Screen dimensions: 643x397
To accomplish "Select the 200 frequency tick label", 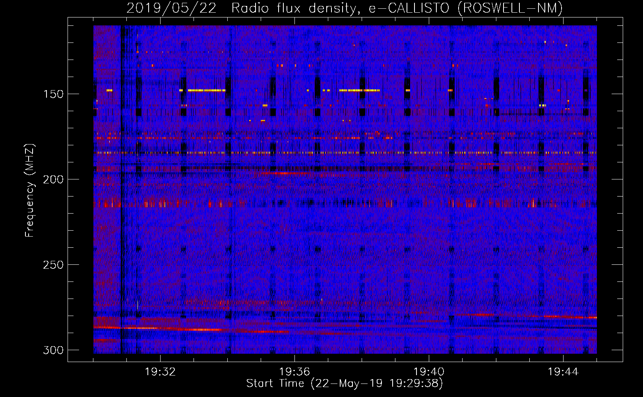I will point(53,179).
